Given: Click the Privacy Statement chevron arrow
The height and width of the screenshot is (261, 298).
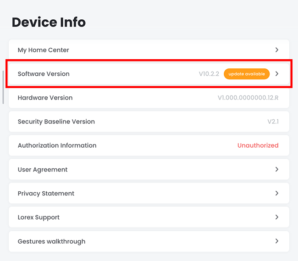Looking at the screenshot, I should 277,193.
